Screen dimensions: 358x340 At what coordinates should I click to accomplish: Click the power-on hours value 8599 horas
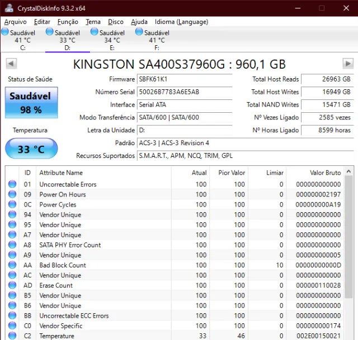click(x=327, y=130)
